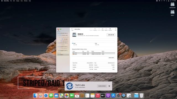Open the Info toolbar button
The width and height of the screenshot is (177, 99).
116,29
